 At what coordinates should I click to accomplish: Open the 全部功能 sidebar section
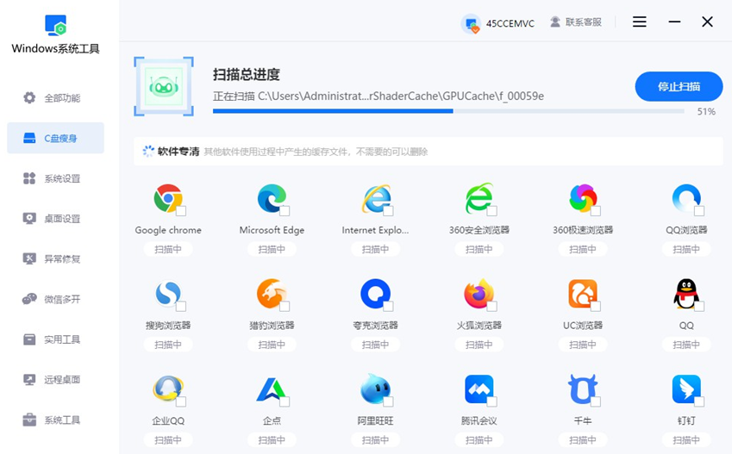55,98
